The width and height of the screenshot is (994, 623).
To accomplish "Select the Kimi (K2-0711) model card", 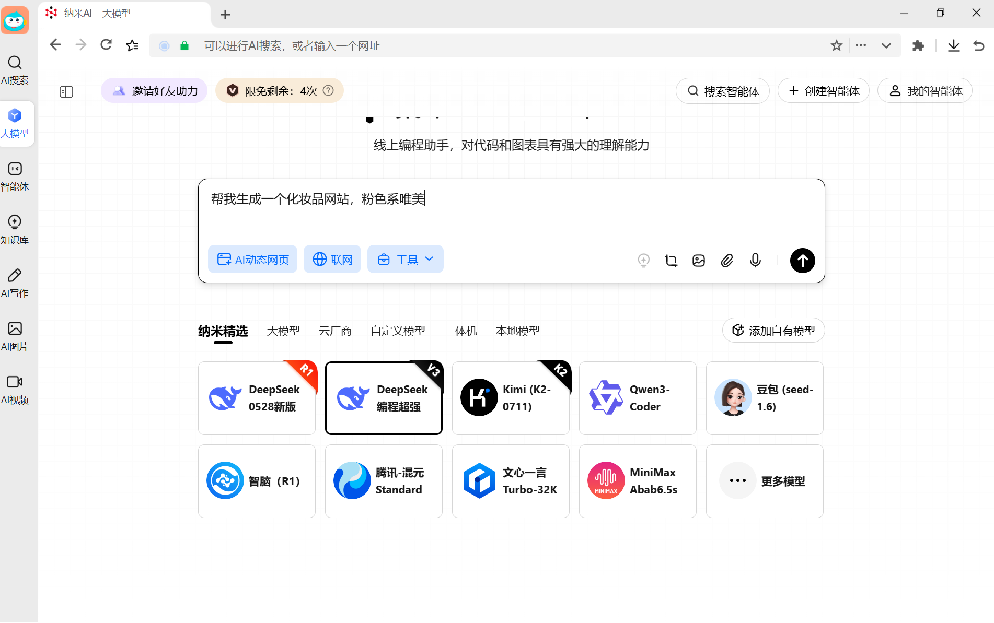I will (x=511, y=398).
